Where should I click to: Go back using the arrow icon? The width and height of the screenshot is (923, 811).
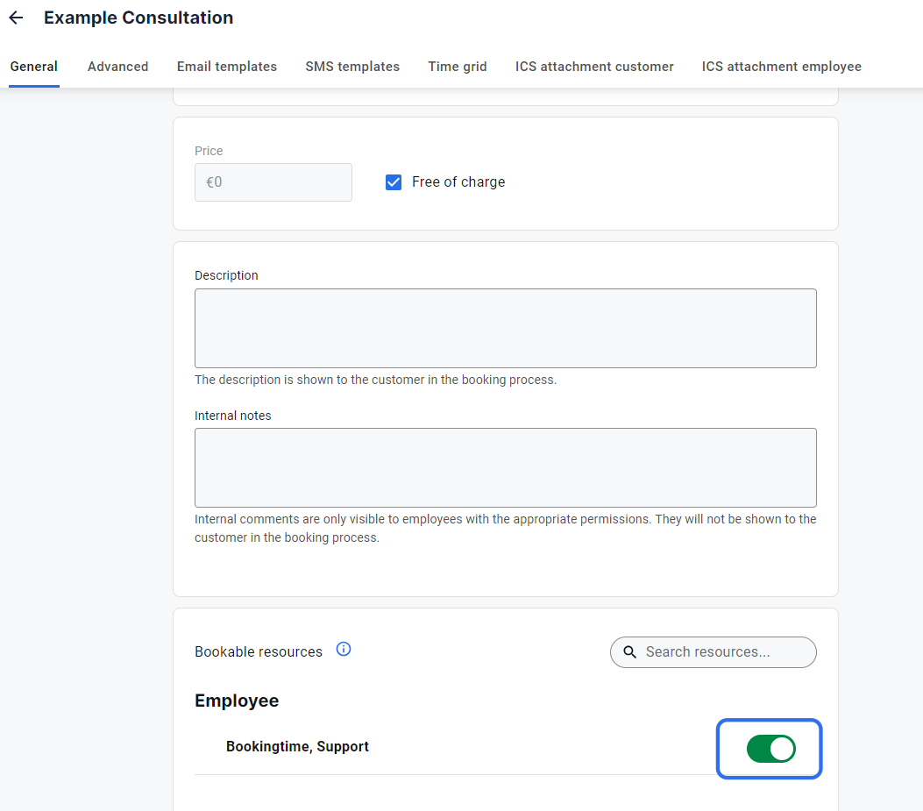tap(16, 18)
